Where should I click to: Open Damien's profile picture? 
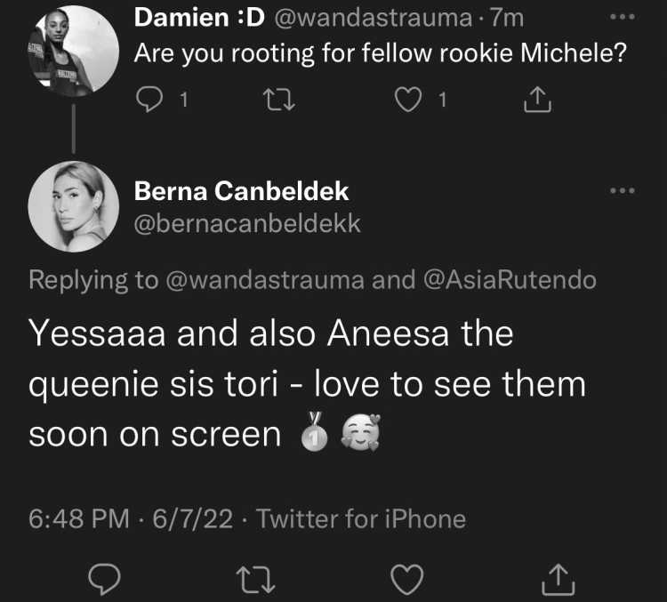pos(73,51)
